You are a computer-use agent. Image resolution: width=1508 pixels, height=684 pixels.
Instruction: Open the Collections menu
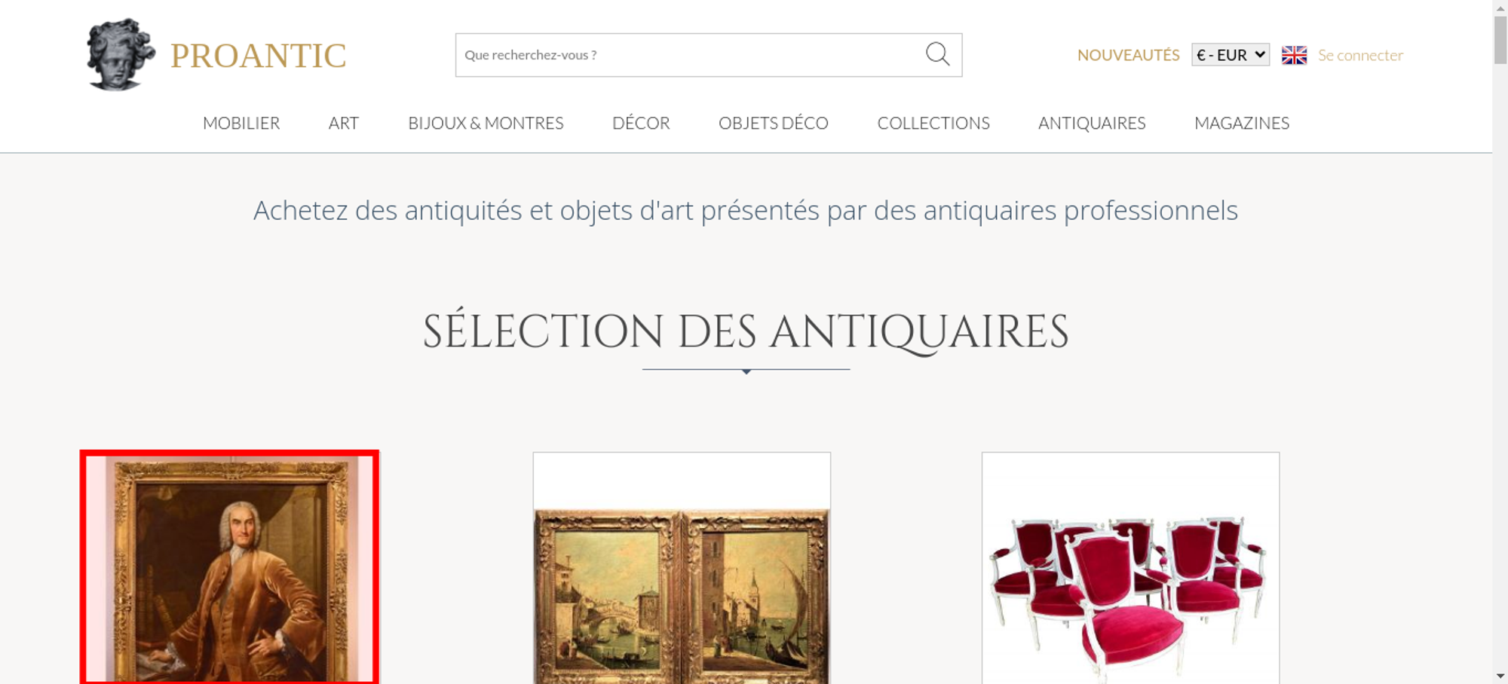(x=933, y=123)
